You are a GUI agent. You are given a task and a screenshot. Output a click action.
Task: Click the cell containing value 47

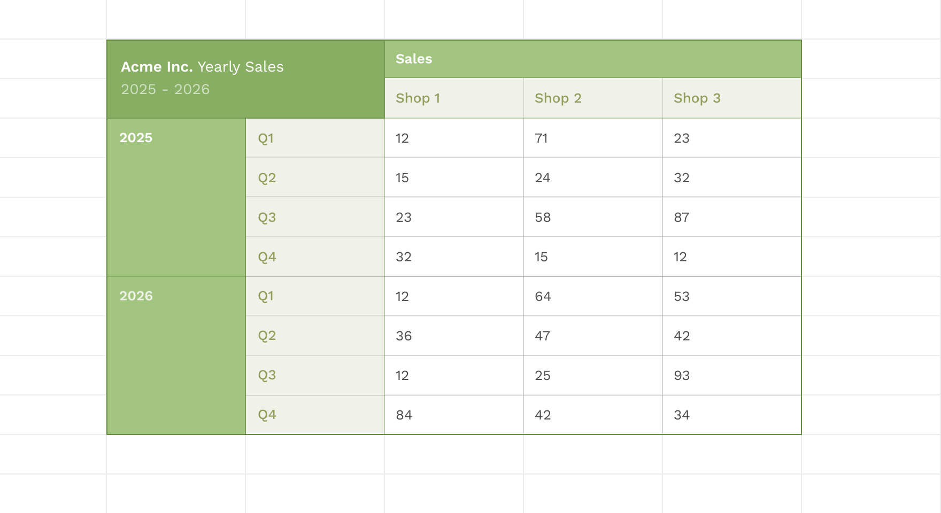pos(593,336)
